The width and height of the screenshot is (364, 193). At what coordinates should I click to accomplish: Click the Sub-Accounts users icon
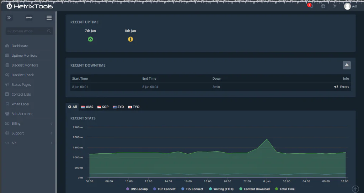(7, 114)
